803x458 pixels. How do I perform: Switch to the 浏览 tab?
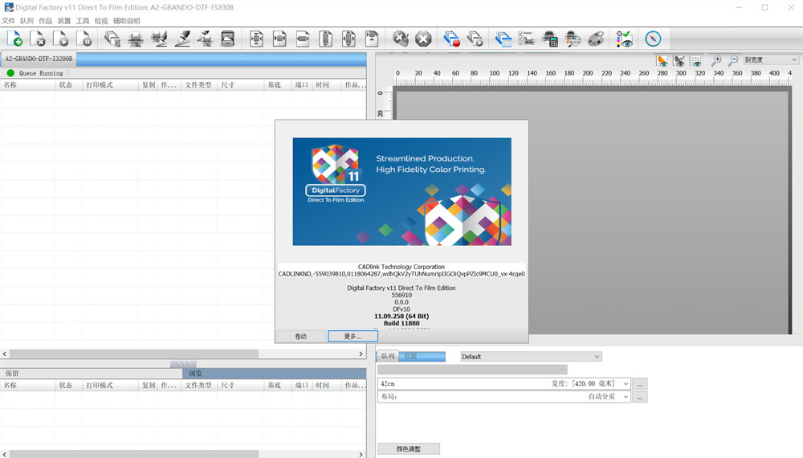pyautogui.click(x=275, y=374)
